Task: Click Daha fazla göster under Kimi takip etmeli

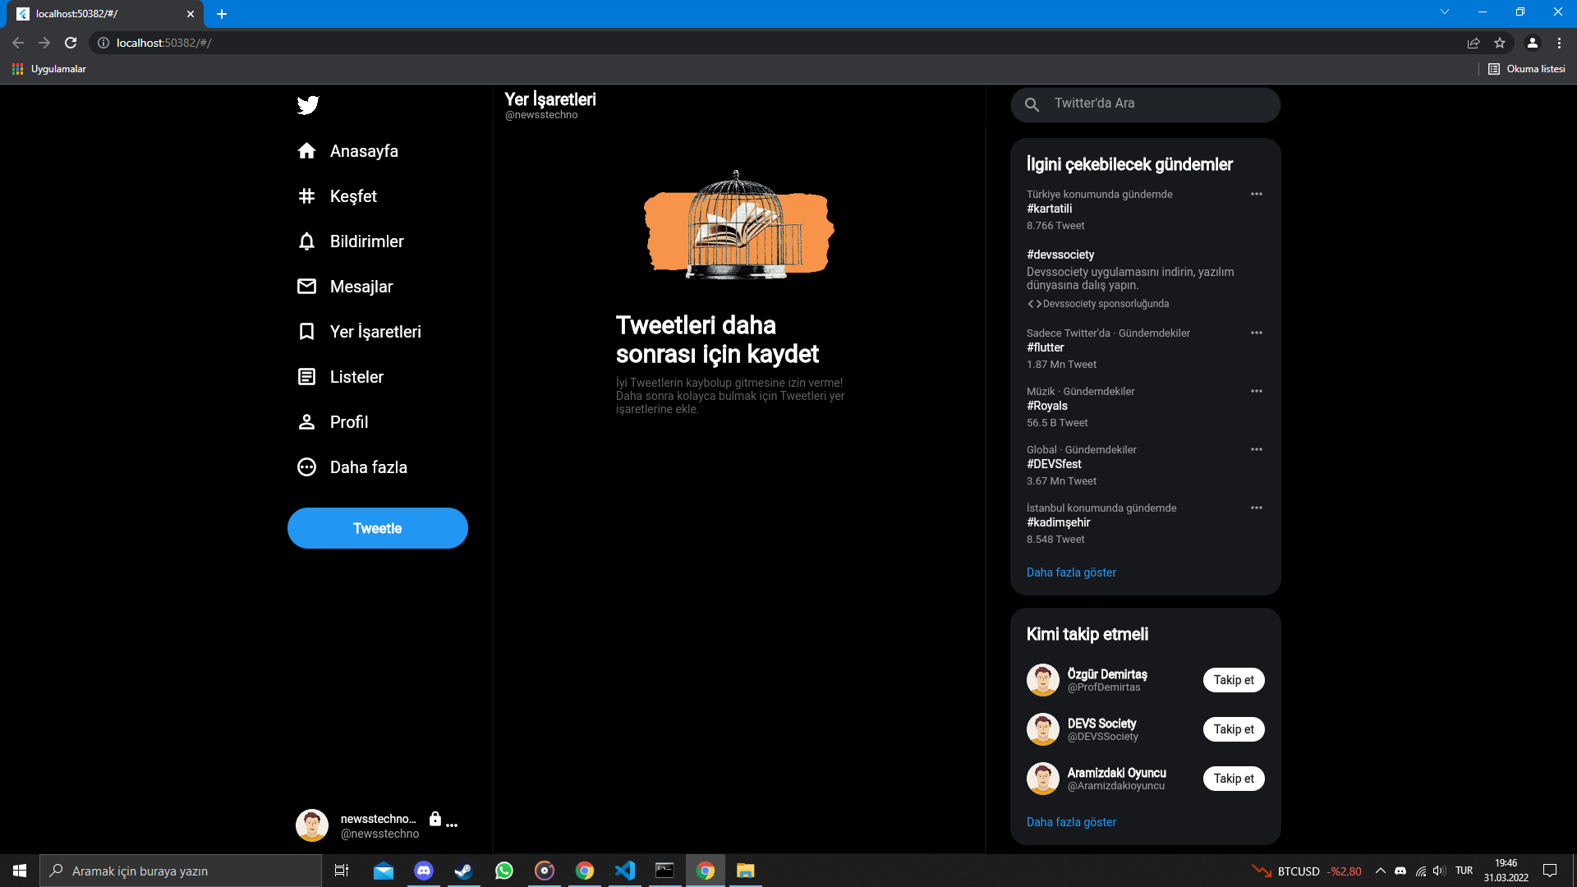Action: tap(1071, 822)
